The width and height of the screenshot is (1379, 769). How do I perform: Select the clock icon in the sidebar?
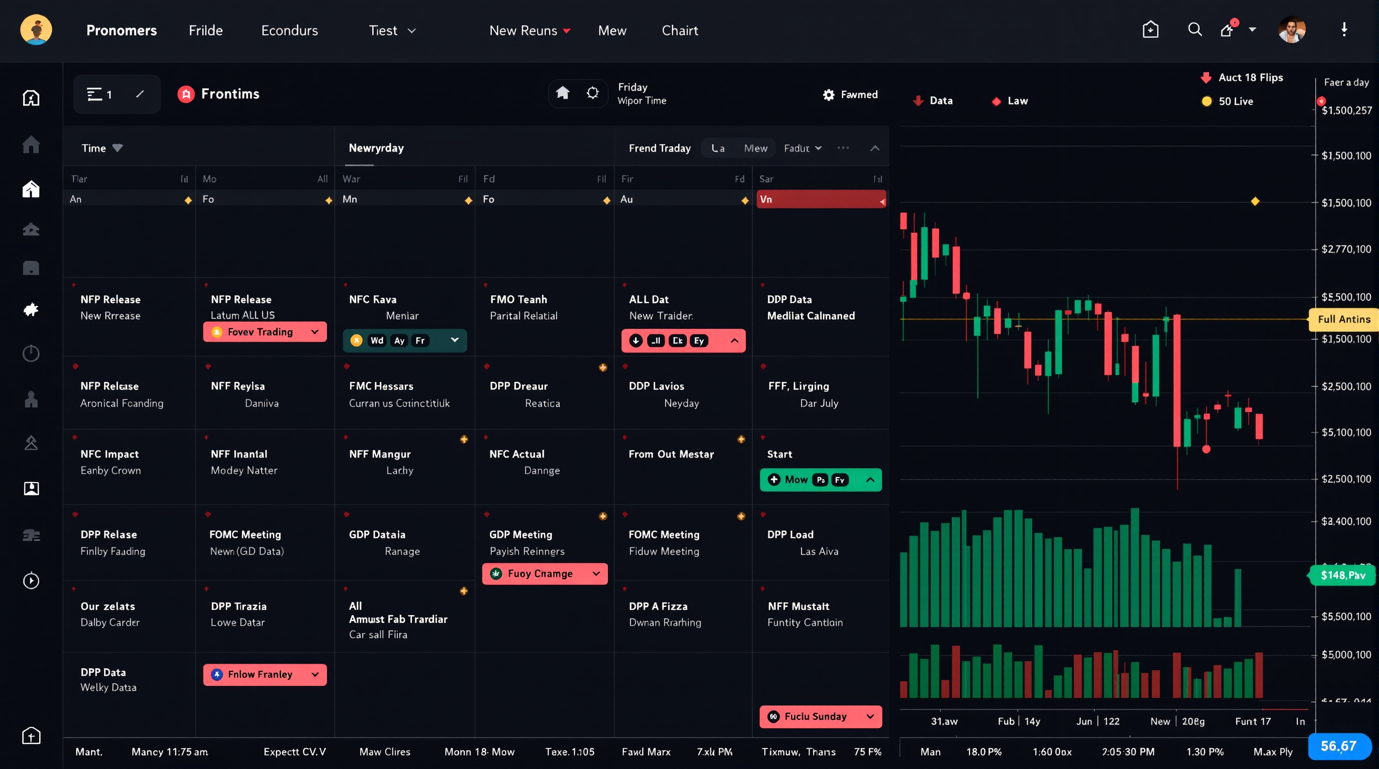(31, 353)
